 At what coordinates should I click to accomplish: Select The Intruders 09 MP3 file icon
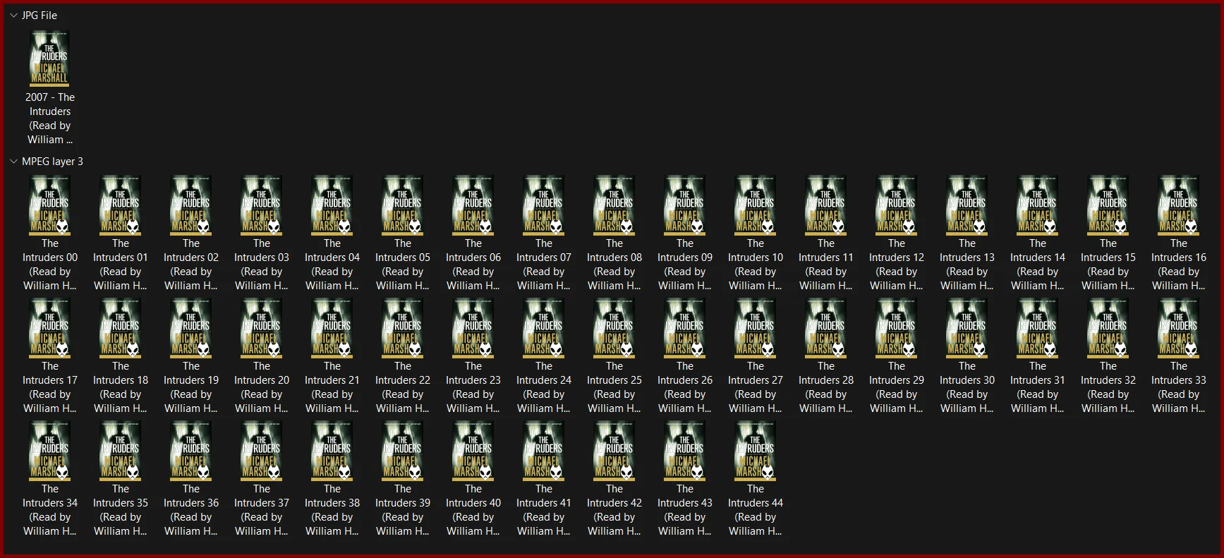[x=685, y=205]
